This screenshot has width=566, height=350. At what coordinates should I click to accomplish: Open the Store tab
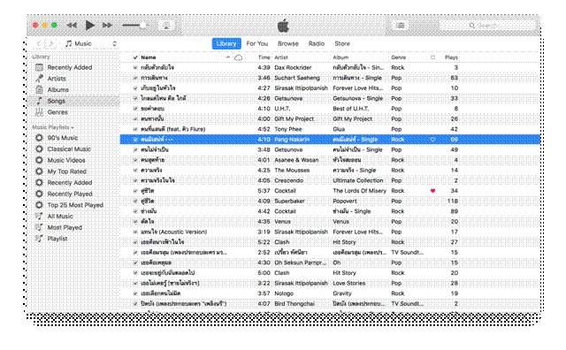342,43
